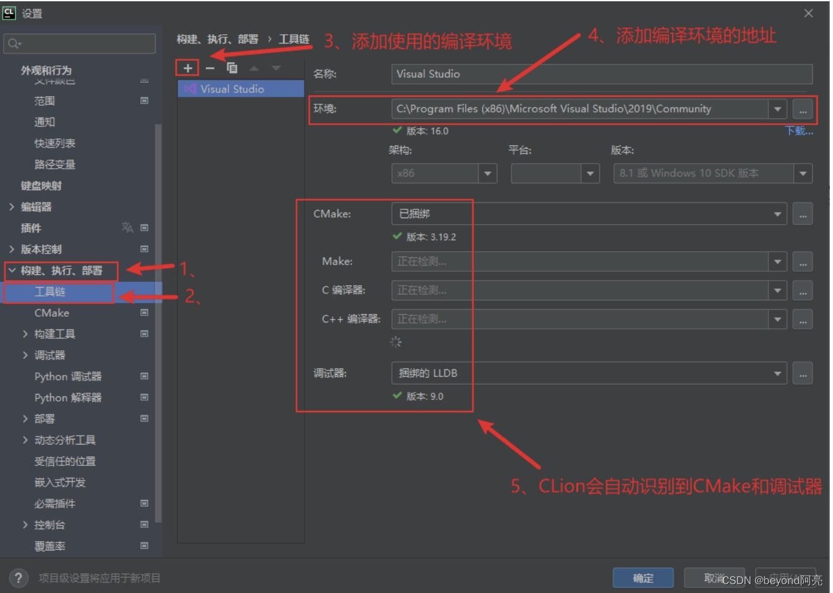Click the settings tree vertical scrollbar

(x=158, y=322)
